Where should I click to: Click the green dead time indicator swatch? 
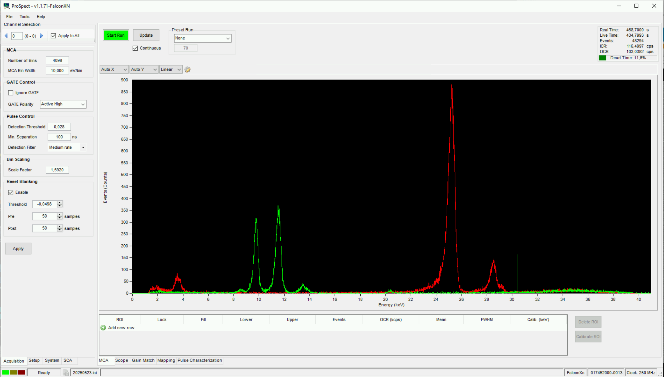pos(603,58)
